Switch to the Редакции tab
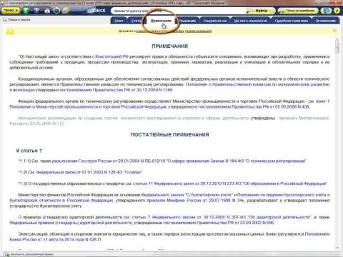The width and height of the screenshot is (343, 257). click(x=187, y=21)
